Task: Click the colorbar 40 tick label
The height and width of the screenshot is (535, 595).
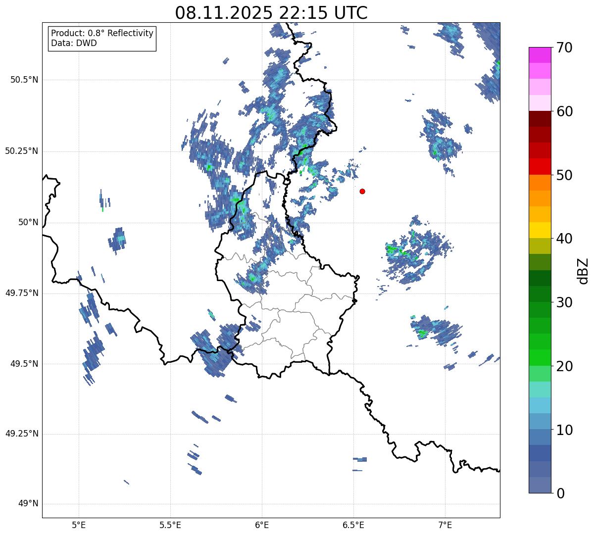Action: [x=564, y=239]
